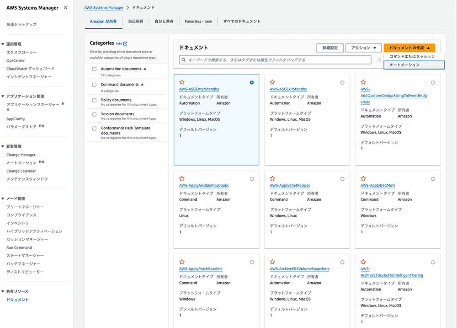Star the AWS-ApplyPatchBaseline document

pyautogui.click(x=182, y=262)
